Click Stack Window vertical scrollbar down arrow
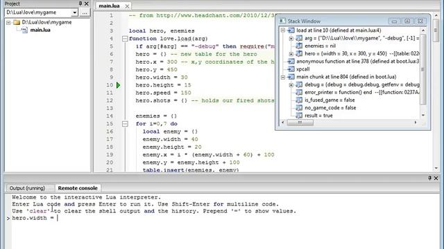444x249 pixels. pos(423,116)
